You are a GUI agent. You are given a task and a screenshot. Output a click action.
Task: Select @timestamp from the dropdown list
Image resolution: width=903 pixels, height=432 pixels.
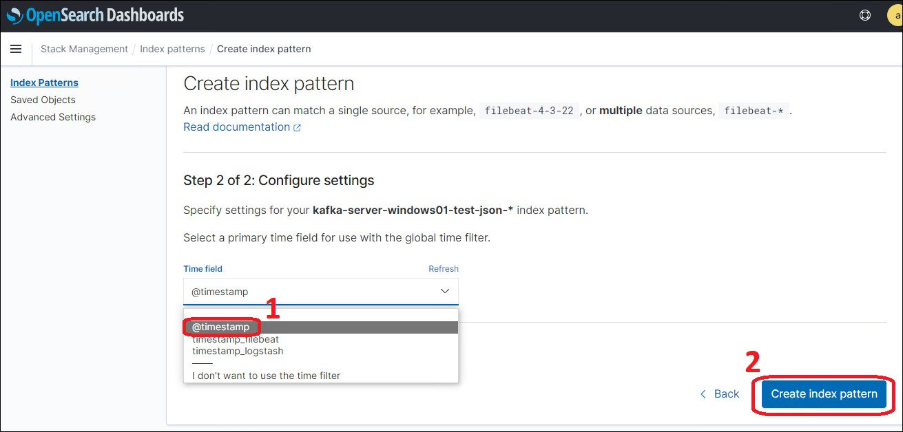[221, 327]
